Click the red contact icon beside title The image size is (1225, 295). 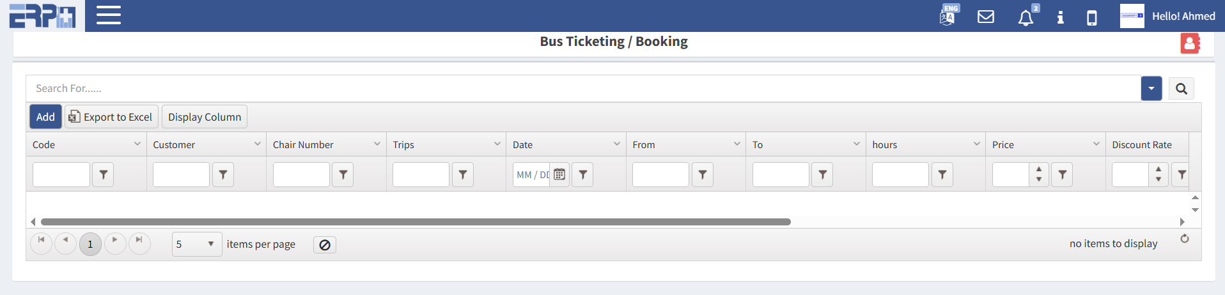1189,43
